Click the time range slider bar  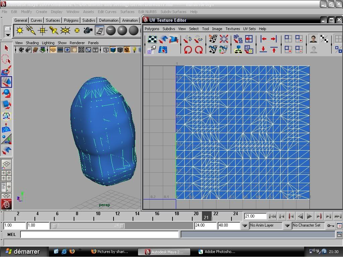[x=88, y=226]
